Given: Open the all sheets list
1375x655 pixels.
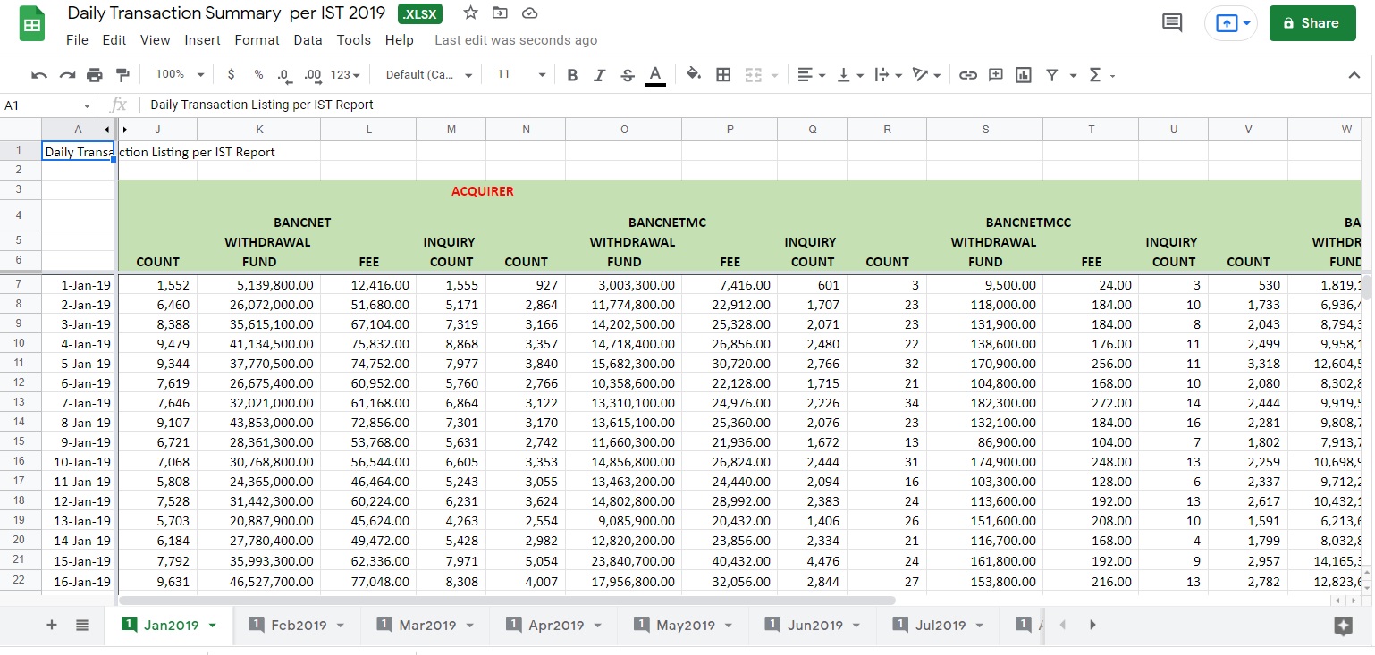Looking at the screenshot, I should click(82, 626).
